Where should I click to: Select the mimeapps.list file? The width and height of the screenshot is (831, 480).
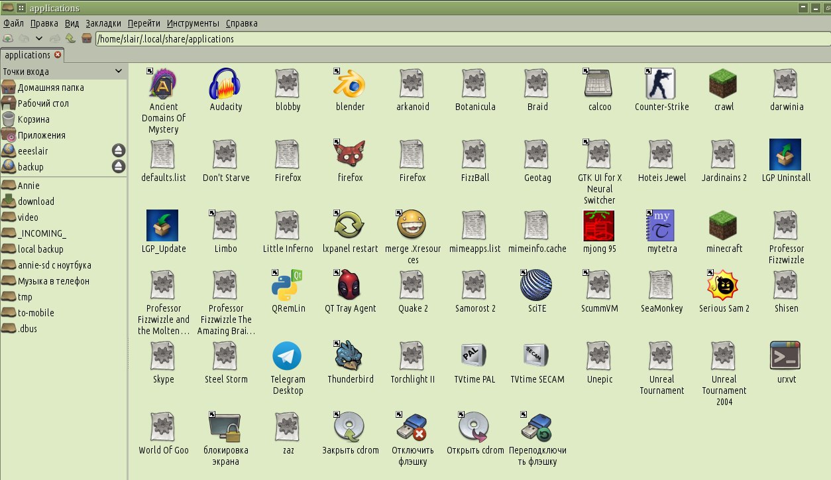point(474,232)
